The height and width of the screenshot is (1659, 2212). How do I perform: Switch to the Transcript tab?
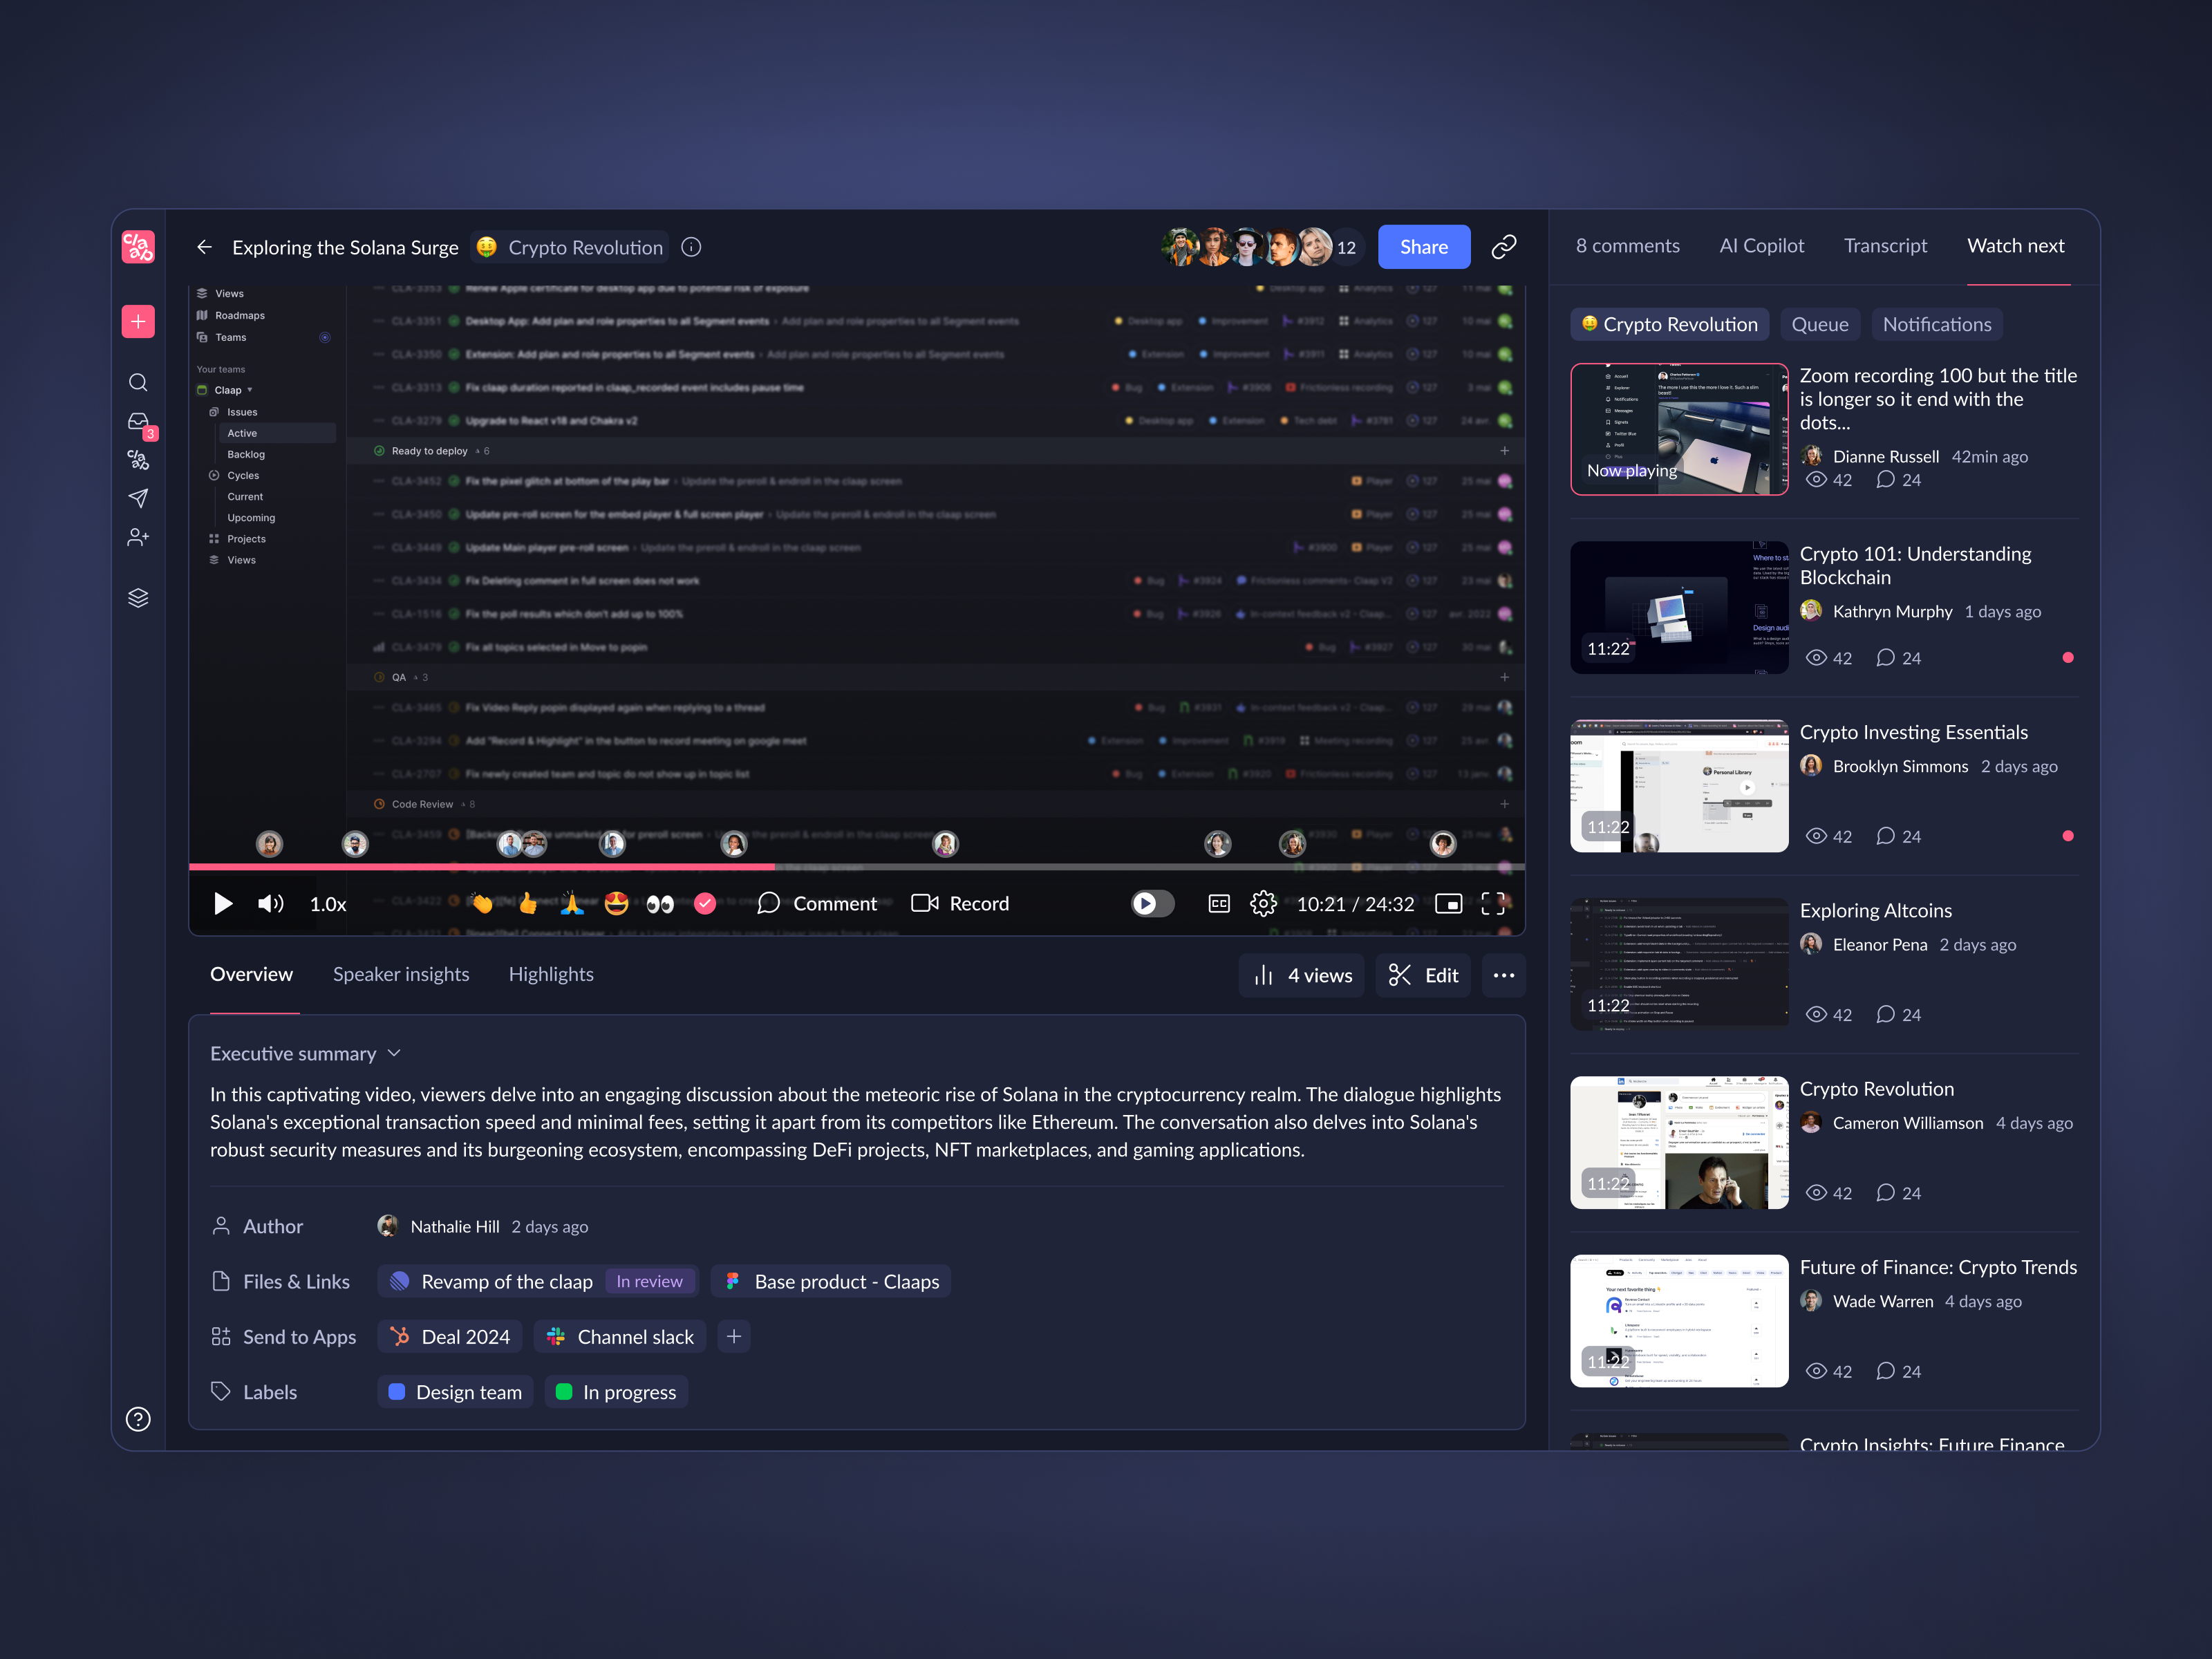tap(1885, 246)
